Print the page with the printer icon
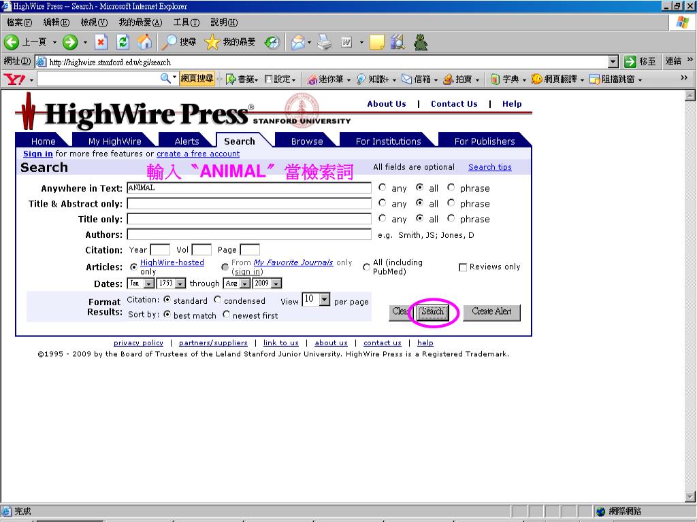Screen dimensions: 697x522 [x=325, y=42]
